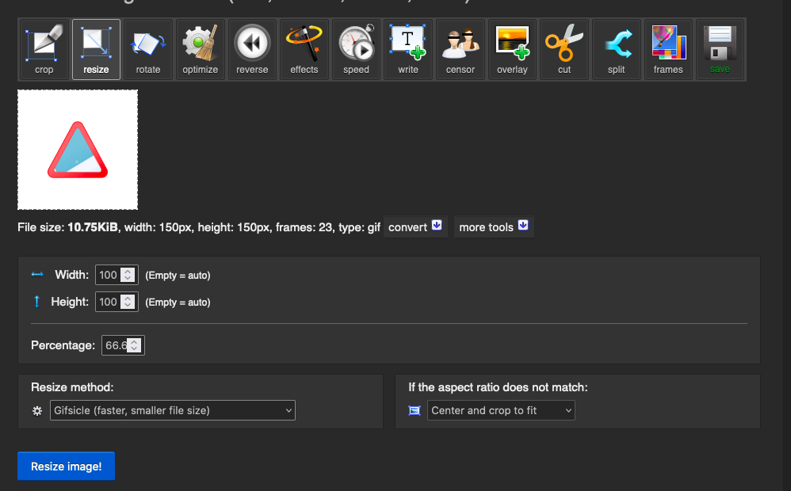This screenshot has width=791, height=491.
Task: Click the triangle GIF preview image
Action: click(78, 150)
